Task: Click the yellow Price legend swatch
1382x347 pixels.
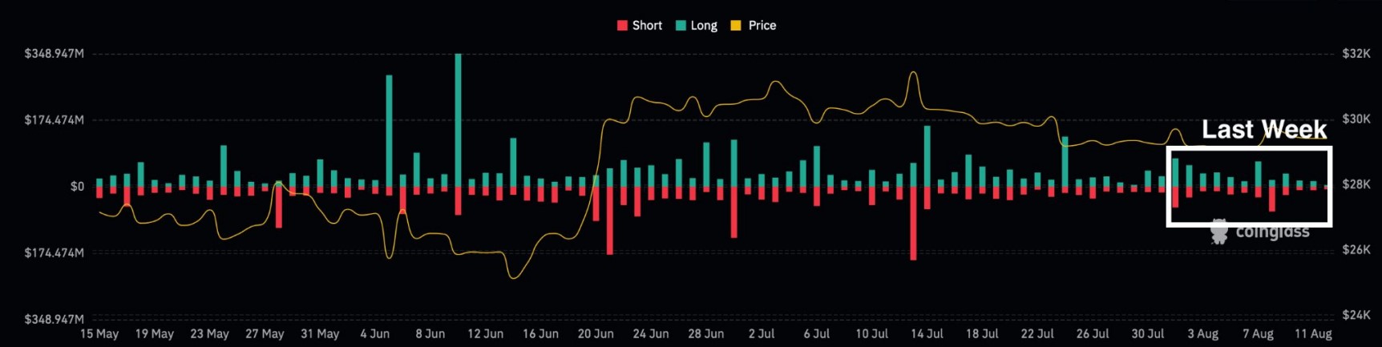Action: (x=736, y=26)
